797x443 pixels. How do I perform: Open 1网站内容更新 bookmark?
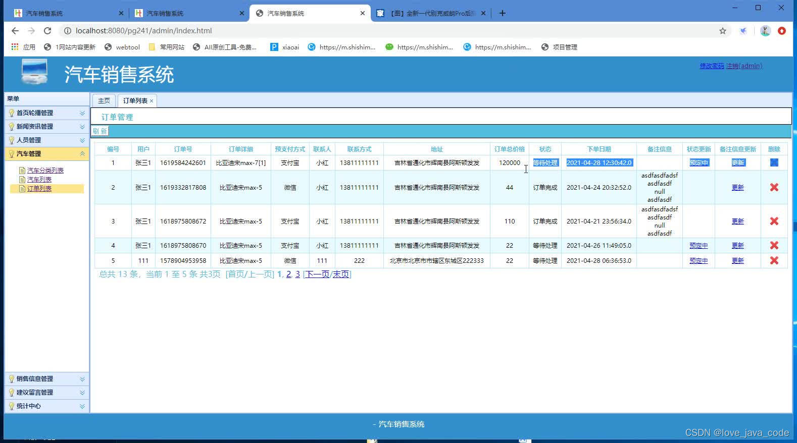[70, 47]
